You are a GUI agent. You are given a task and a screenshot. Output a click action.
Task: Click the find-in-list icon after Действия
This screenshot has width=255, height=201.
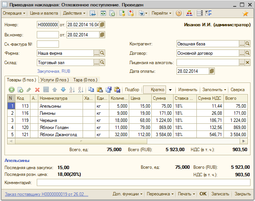[93, 13]
